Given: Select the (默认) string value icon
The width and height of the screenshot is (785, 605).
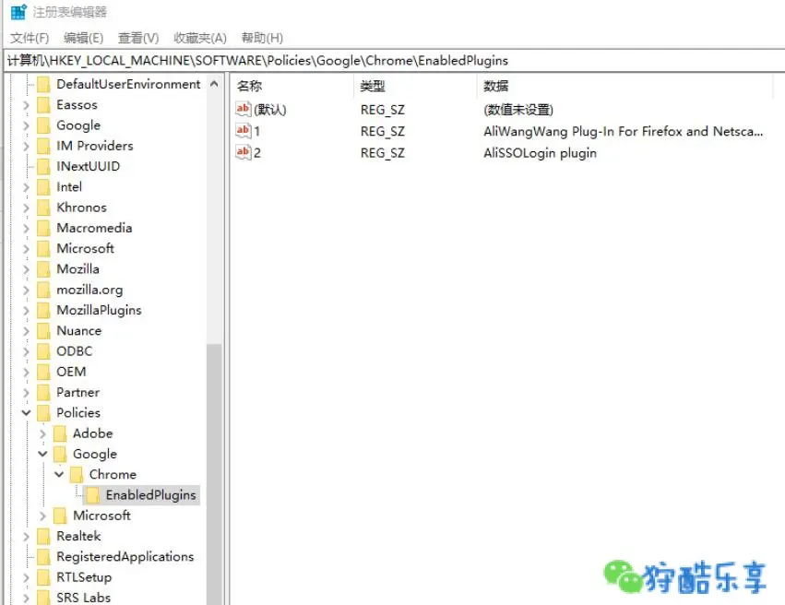Looking at the screenshot, I should coord(244,109).
